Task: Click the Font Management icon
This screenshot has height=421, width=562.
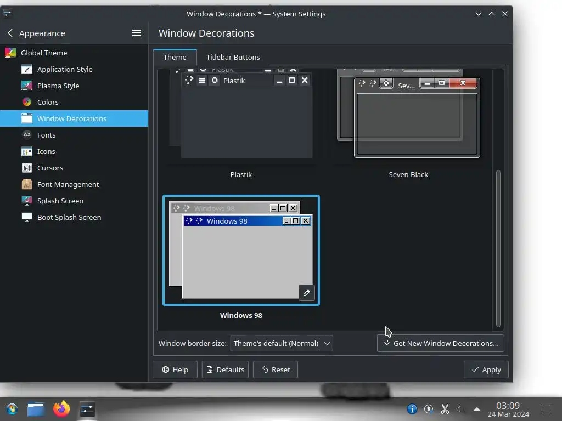Action: tap(26, 184)
